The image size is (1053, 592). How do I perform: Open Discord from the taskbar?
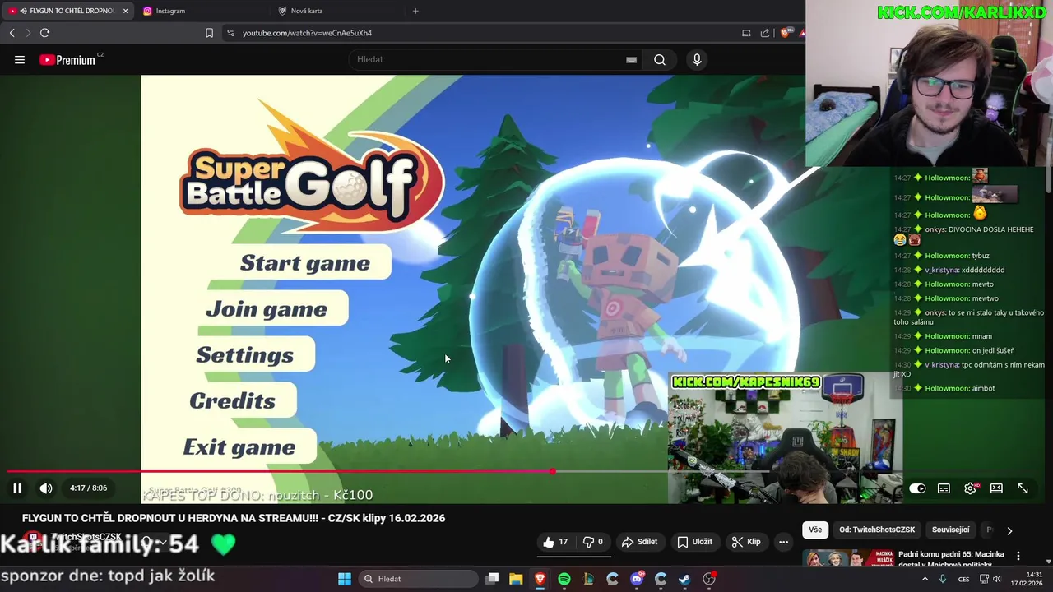pyautogui.click(x=637, y=579)
